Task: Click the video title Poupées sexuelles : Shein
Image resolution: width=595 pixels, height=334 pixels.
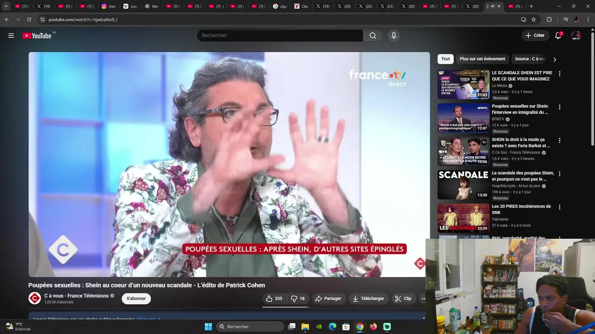Action: [x=146, y=285]
